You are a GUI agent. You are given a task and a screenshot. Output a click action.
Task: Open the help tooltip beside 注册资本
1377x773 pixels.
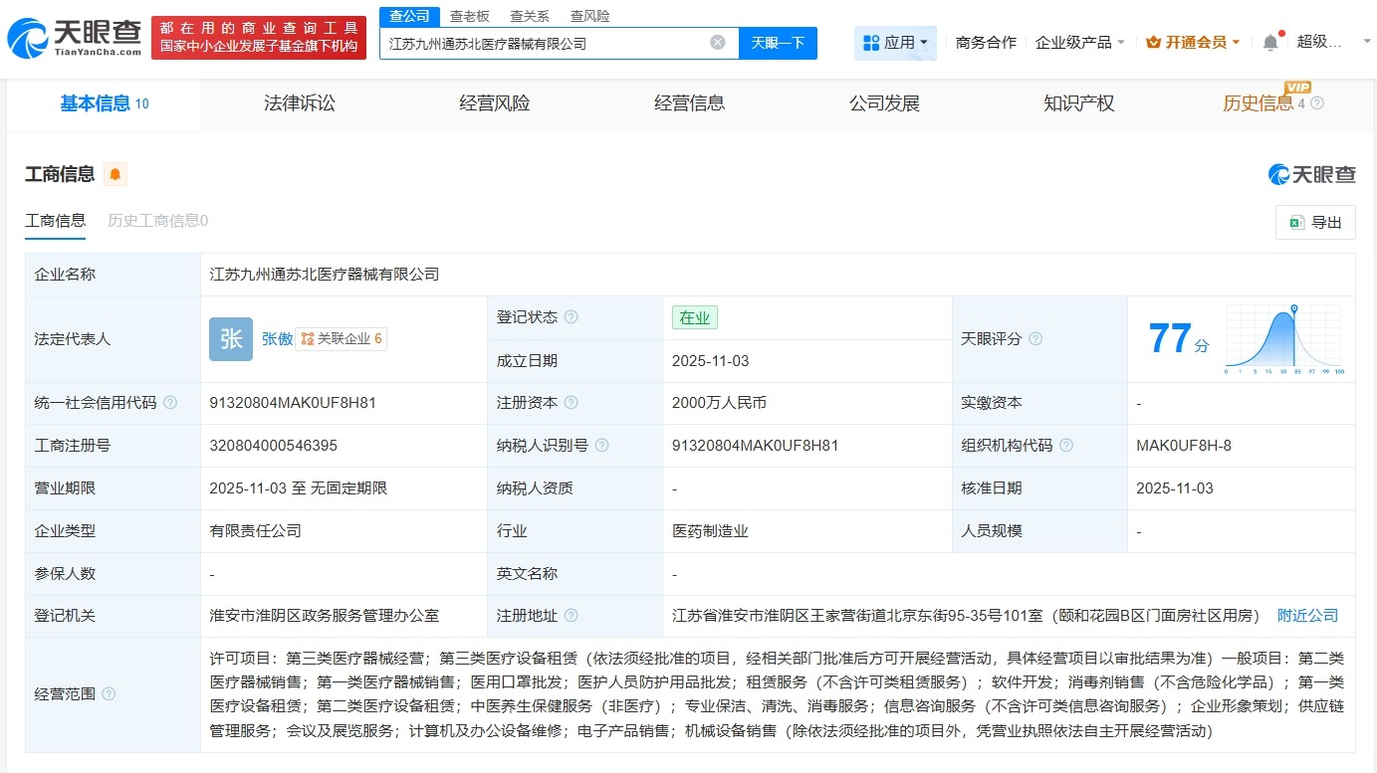[x=571, y=403]
